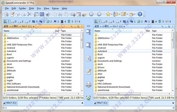Open the toolbar overflow options arrow

tap(144, 16)
